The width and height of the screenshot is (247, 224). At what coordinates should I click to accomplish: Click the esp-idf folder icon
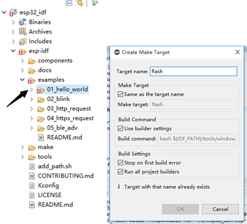point(22,51)
